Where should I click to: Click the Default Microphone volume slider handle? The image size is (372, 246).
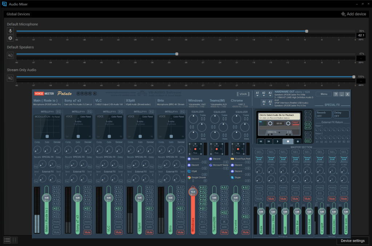tap(307, 31)
